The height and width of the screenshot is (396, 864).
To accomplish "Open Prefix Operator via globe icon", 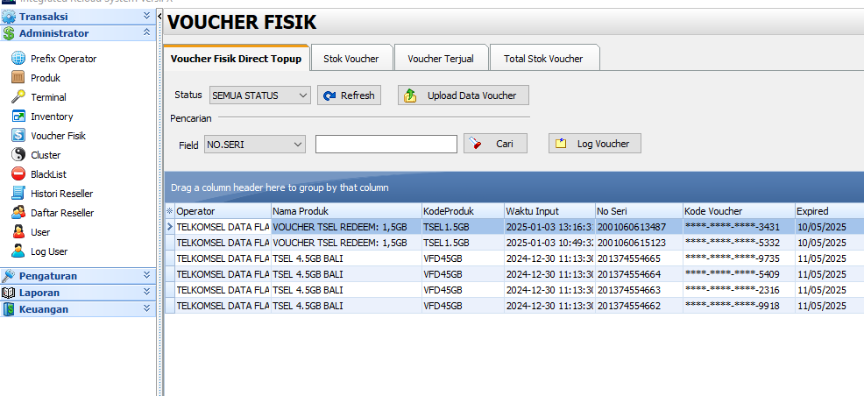I will tap(18, 59).
